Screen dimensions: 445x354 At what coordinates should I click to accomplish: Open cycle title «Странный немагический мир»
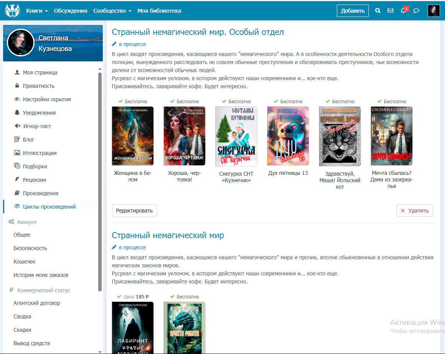click(168, 235)
